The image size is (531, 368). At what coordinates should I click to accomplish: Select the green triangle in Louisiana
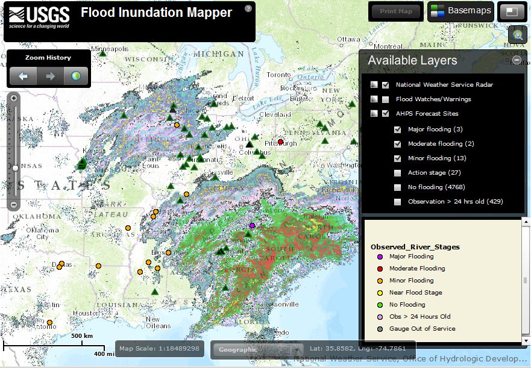[x=155, y=292]
